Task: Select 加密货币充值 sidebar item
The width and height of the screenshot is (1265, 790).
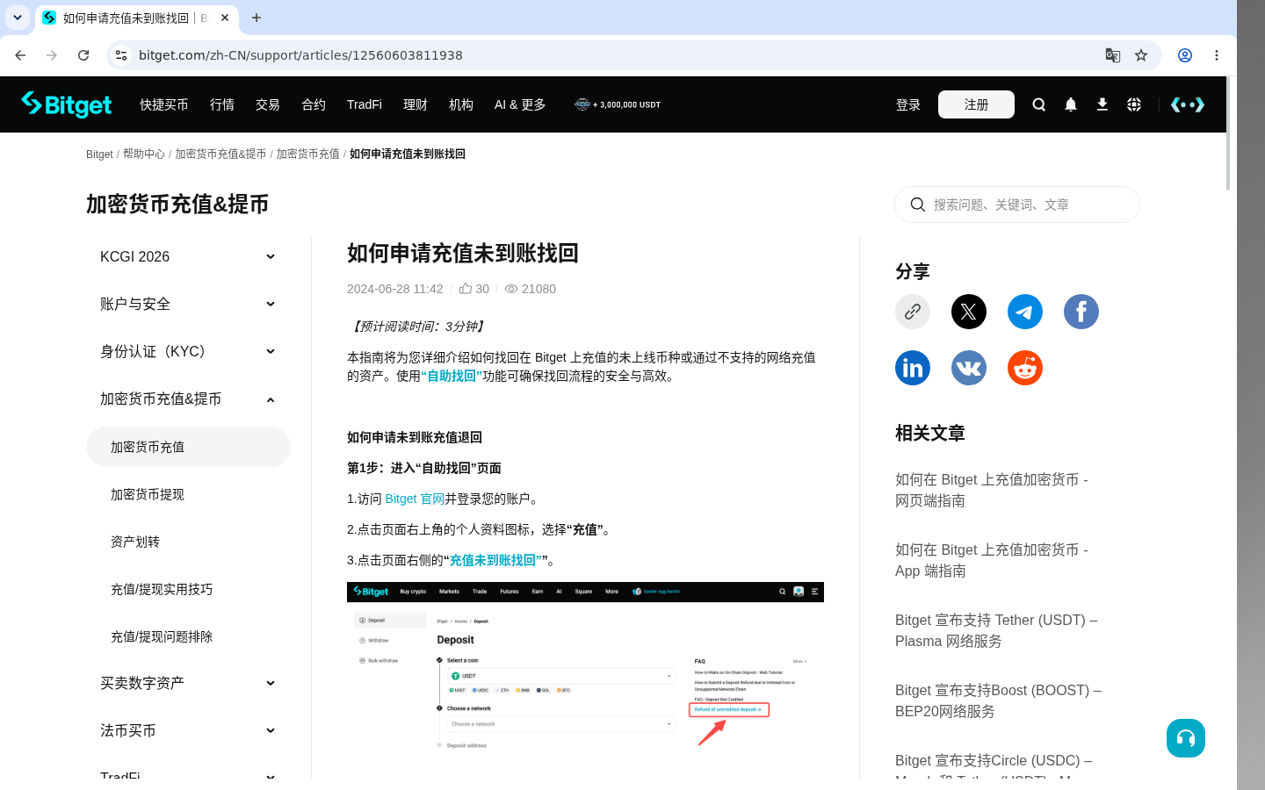Action: click(x=188, y=447)
